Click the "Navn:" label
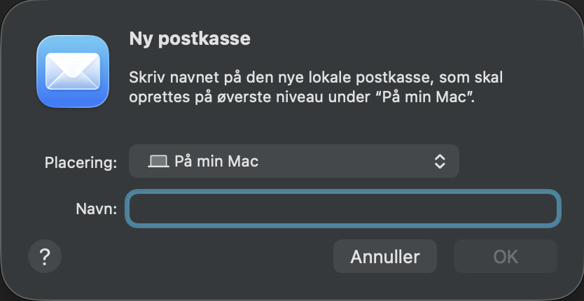584x301 pixels. (97, 209)
